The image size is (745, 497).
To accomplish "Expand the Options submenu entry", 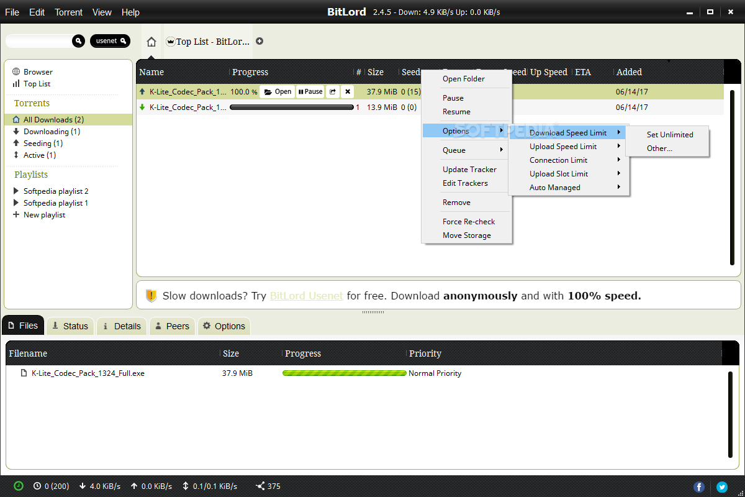I will [467, 131].
